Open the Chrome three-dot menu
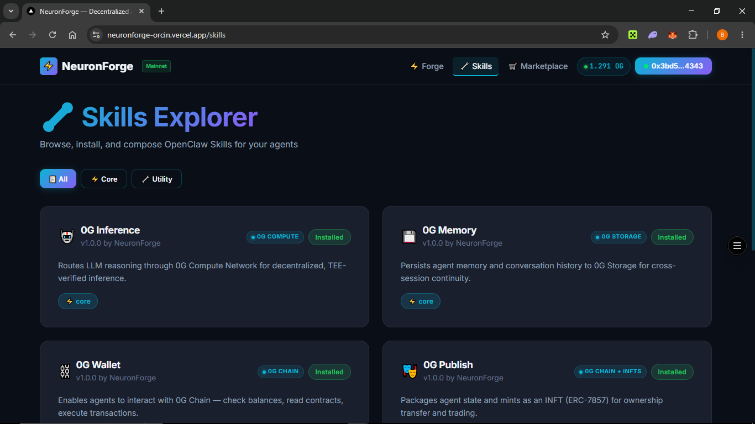The image size is (755, 424). pyautogui.click(x=742, y=35)
